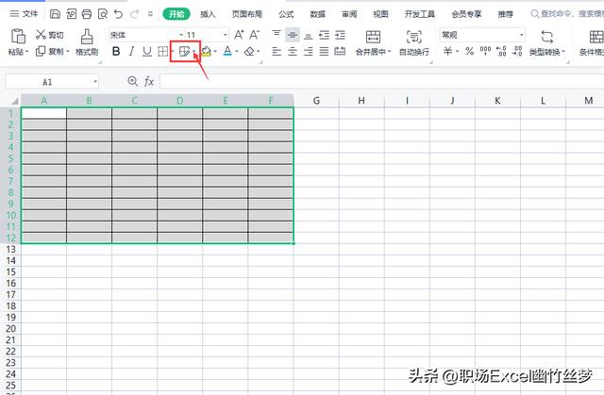Expand the Merge and Center dropdown arrow

point(389,52)
